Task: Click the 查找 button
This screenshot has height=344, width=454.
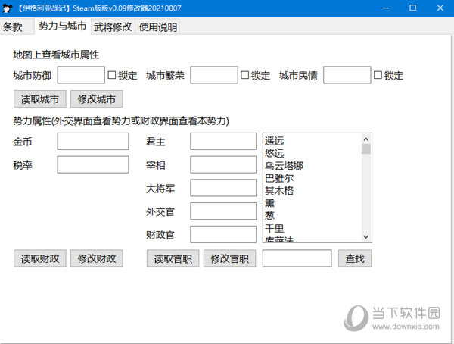Action: pos(355,258)
